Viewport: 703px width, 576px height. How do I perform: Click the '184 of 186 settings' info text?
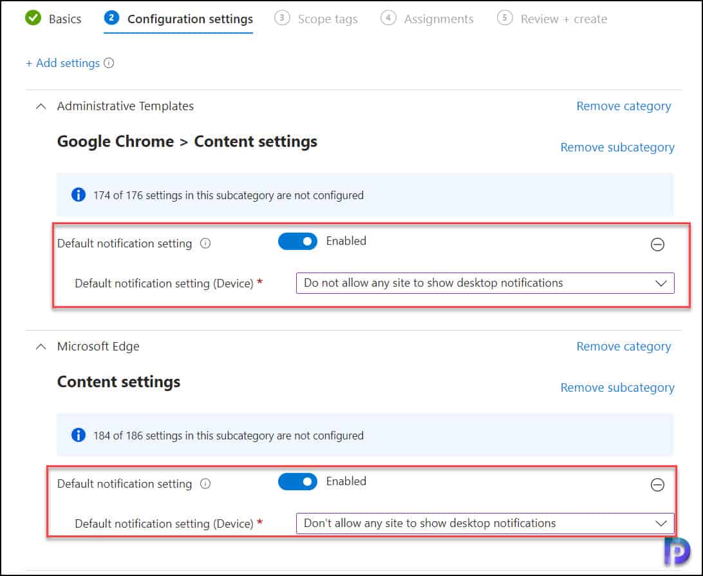click(228, 436)
